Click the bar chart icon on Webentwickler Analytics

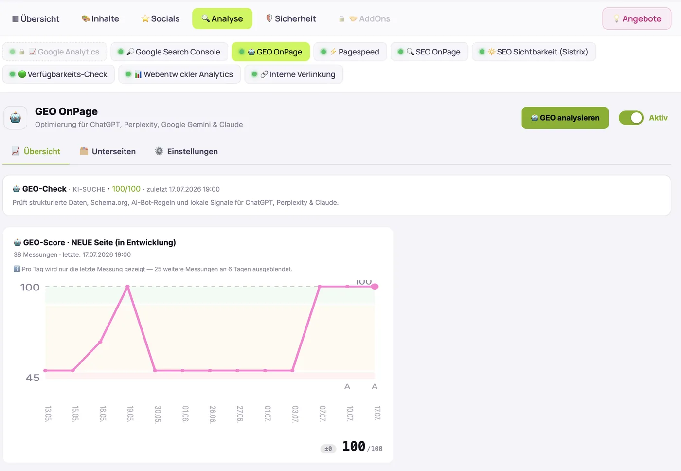coord(138,74)
